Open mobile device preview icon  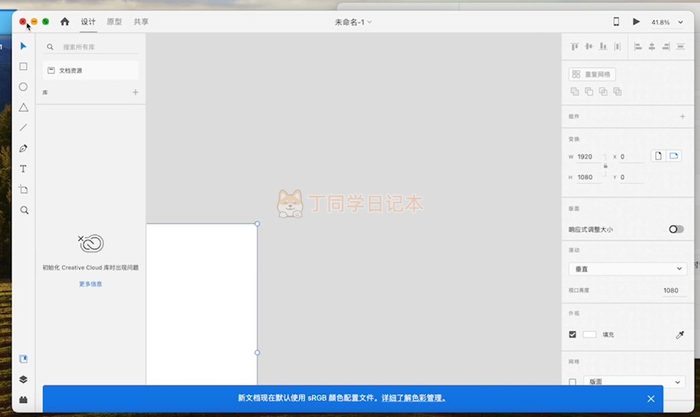pos(616,21)
